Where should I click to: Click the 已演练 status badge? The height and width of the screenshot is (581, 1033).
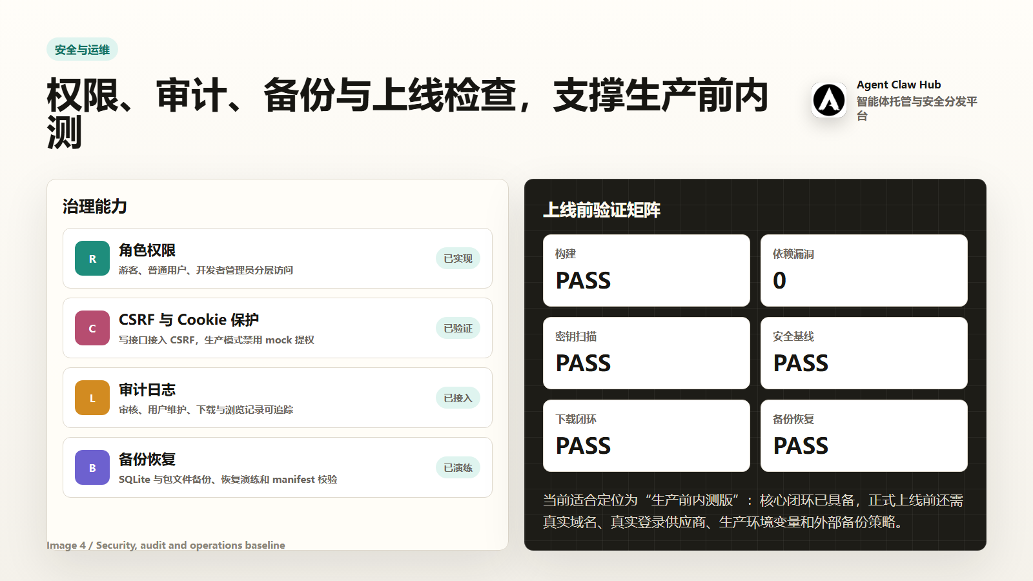tap(458, 467)
